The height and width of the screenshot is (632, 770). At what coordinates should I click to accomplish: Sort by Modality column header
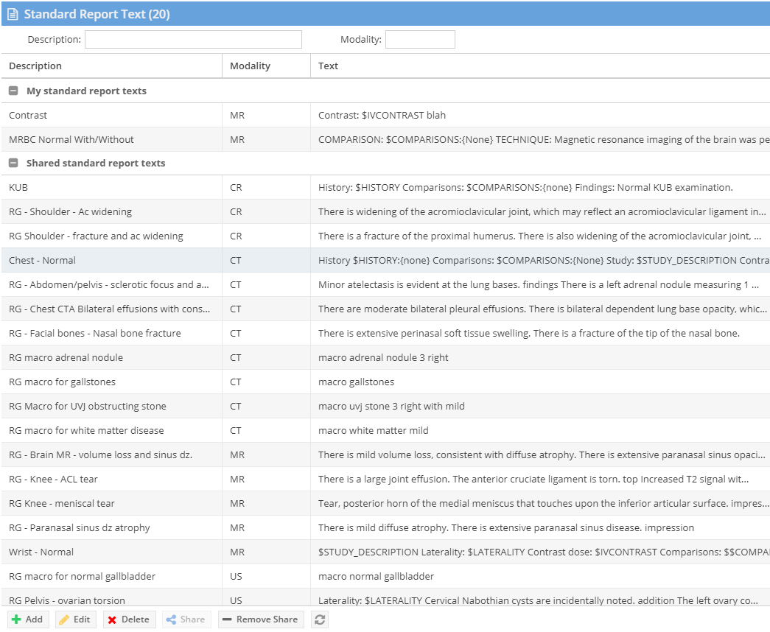coord(266,66)
